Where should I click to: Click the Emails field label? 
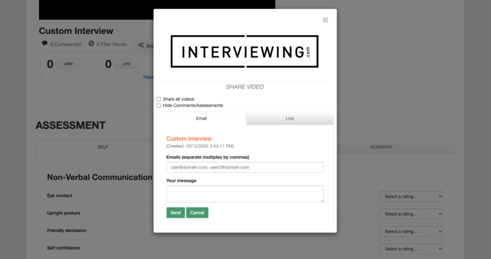pos(208,157)
